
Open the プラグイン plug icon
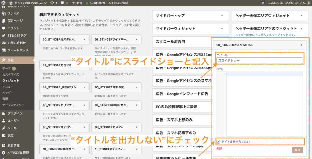4,113
